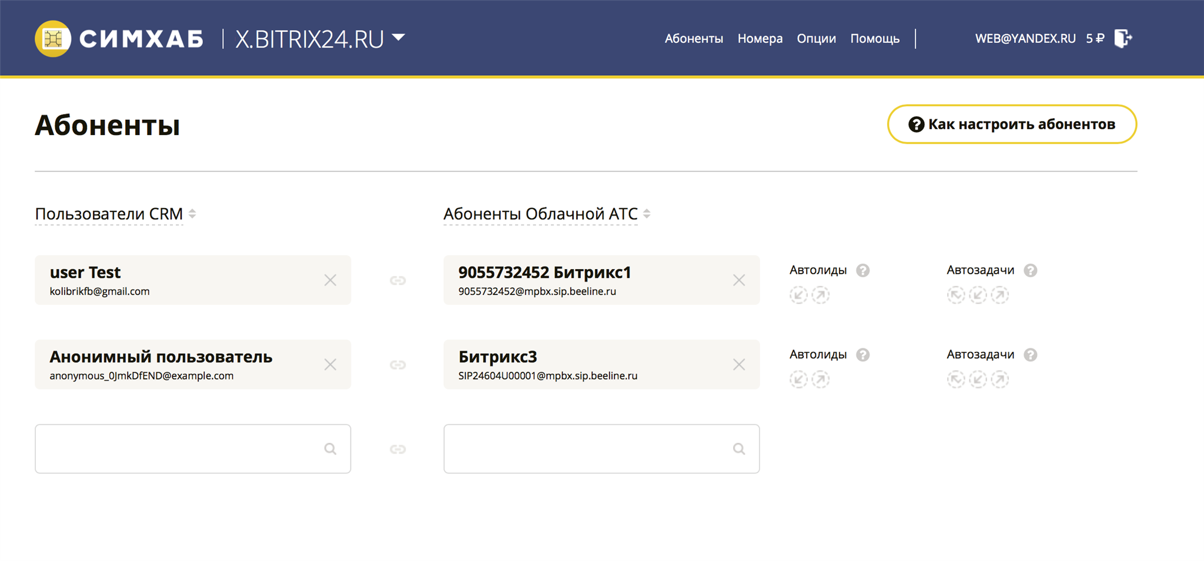The width and height of the screenshot is (1204, 561).
Task: Open the Помощь link in header
Action: click(875, 39)
